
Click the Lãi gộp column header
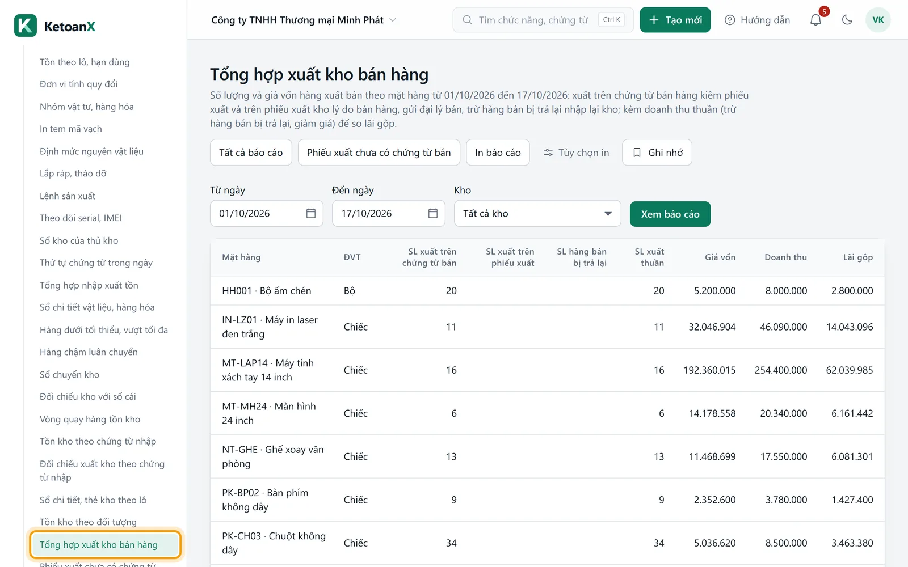click(857, 257)
